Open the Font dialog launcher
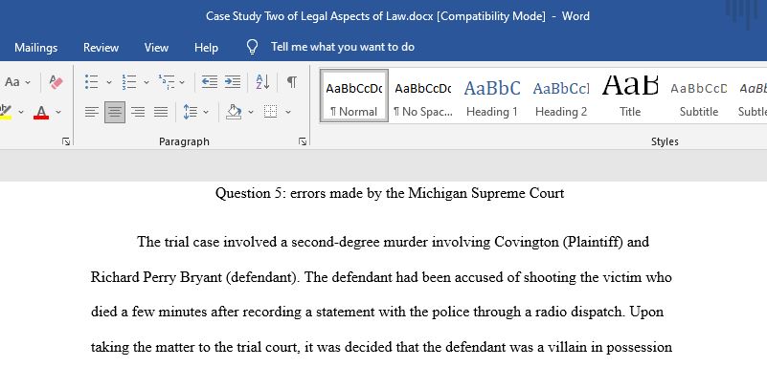The image size is (767, 367). [66, 141]
